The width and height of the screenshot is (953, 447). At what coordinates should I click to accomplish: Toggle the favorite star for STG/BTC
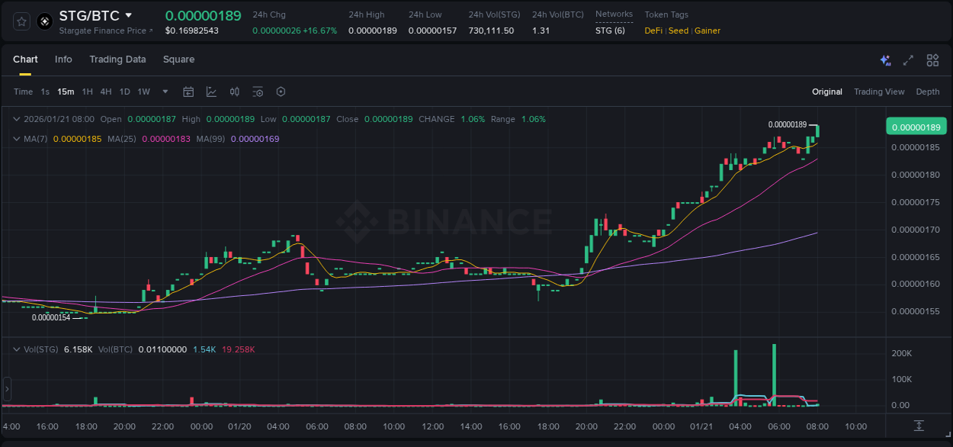(x=21, y=21)
